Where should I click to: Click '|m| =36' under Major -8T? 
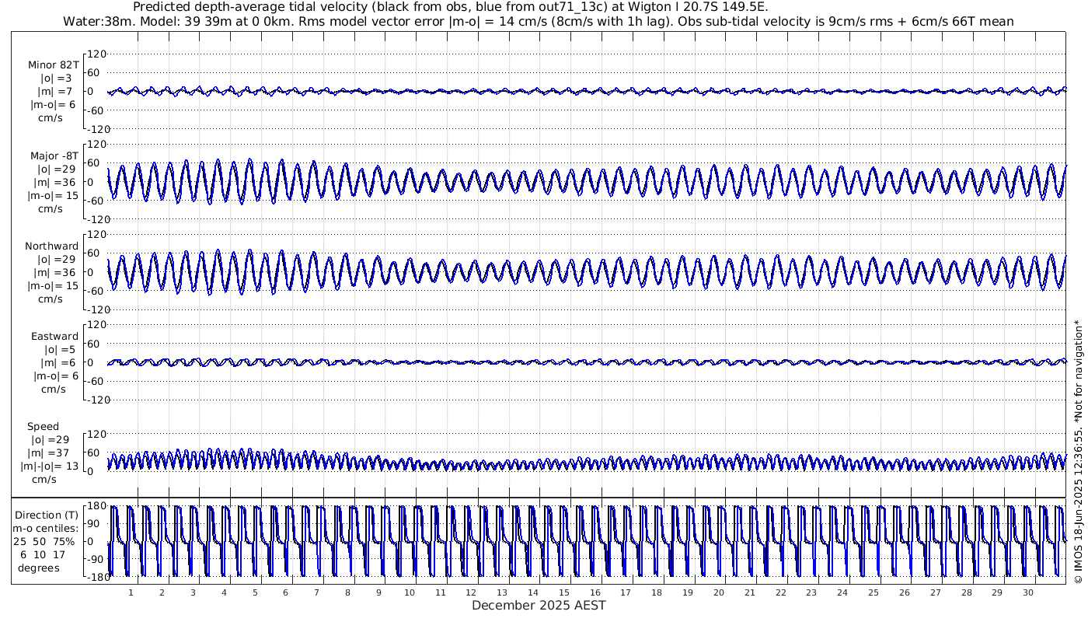coord(56,182)
